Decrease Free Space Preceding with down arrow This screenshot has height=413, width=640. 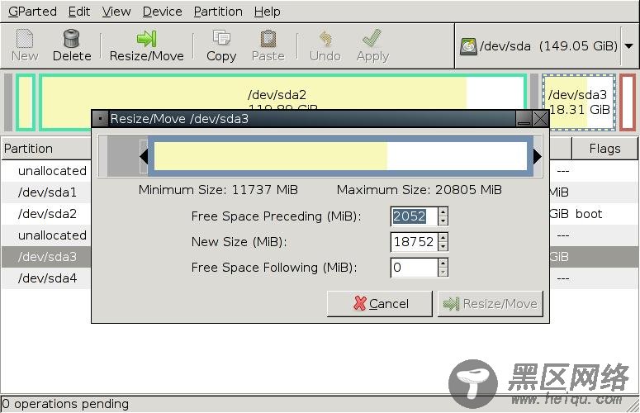(x=443, y=221)
